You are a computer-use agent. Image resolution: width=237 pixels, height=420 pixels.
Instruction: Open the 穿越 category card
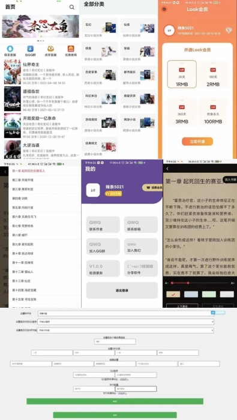point(139,52)
